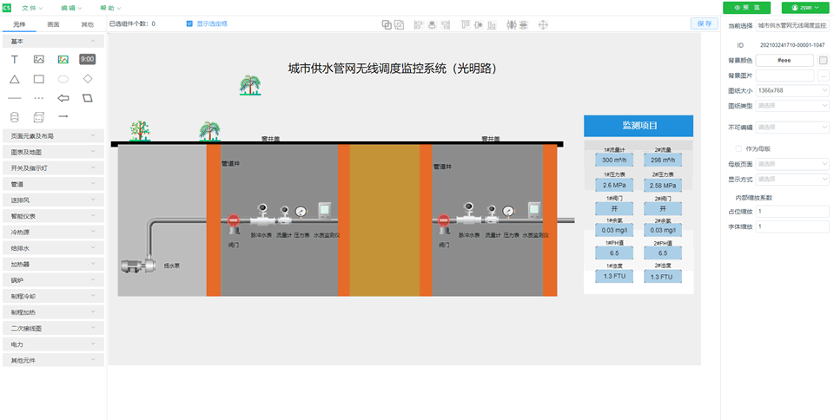
Task: Click the background image browse ... button
Action: click(x=824, y=75)
